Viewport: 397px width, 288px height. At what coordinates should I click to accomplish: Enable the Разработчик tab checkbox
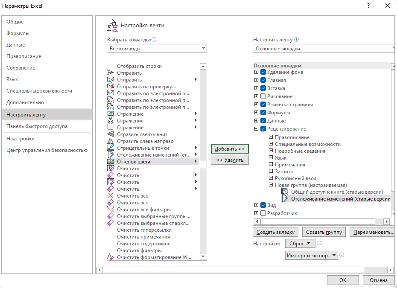tap(263, 213)
